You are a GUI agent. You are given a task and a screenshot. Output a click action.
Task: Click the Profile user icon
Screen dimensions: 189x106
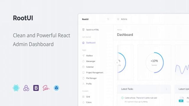click(83, 84)
